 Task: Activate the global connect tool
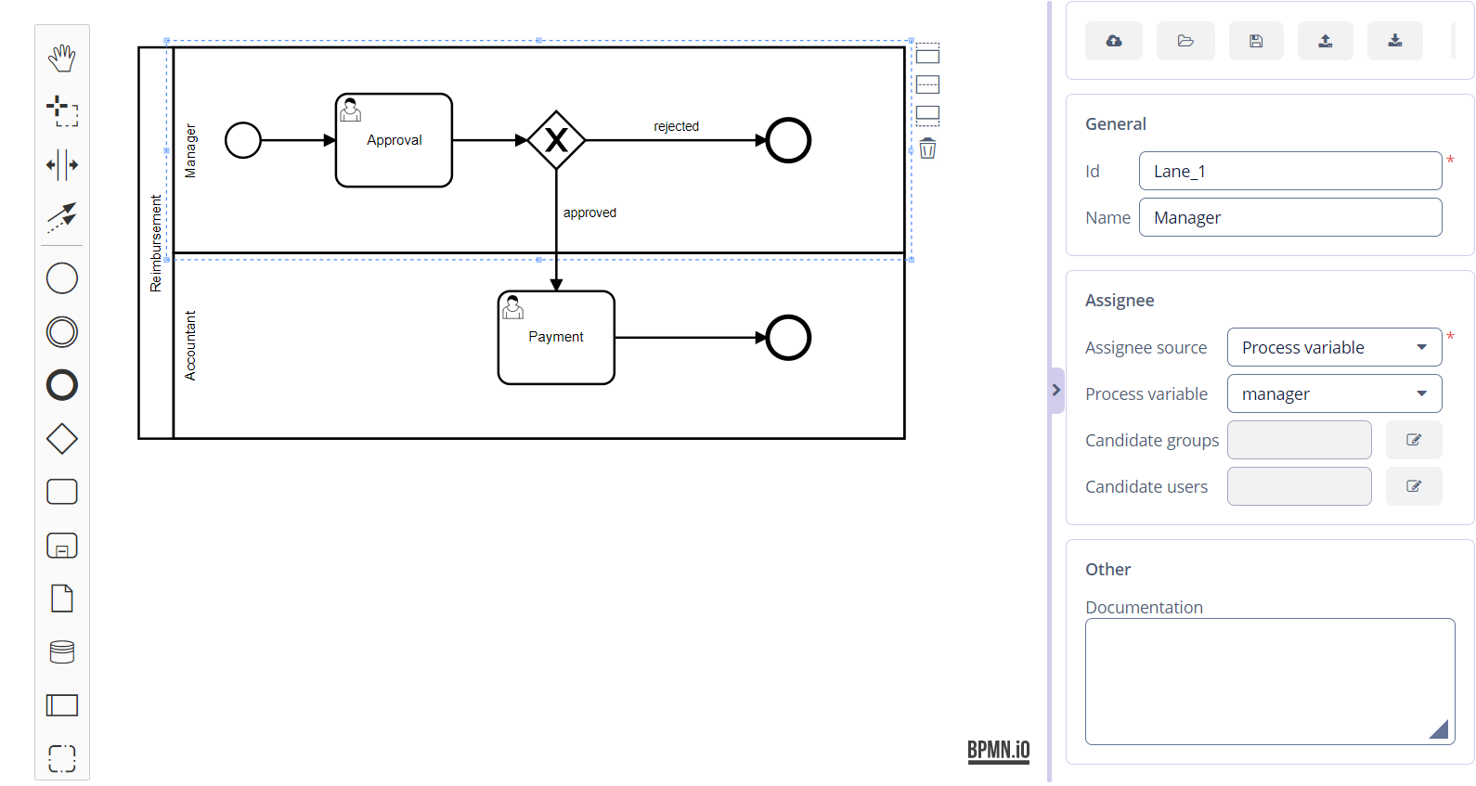coord(62,218)
